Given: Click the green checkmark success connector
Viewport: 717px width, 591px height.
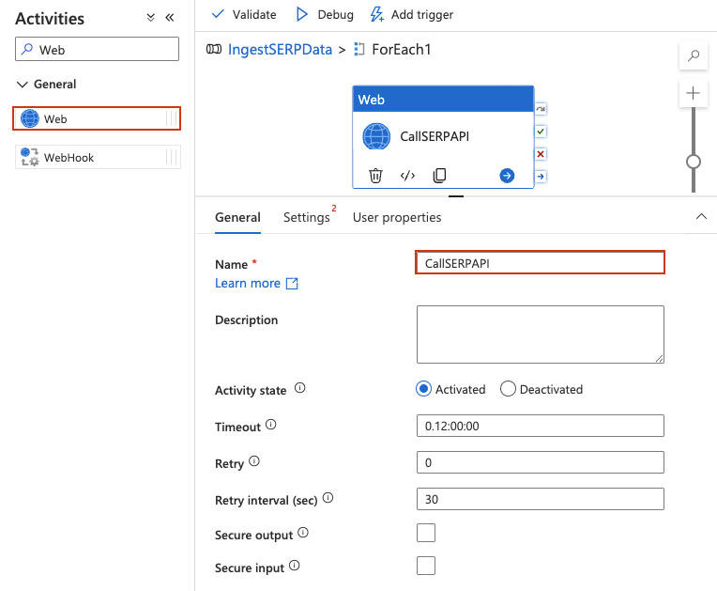Looking at the screenshot, I should (541, 132).
